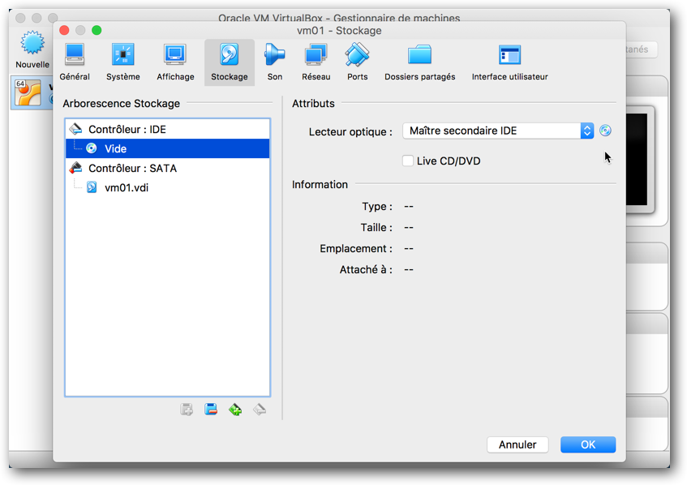The height and width of the screenshot is (485, 687).
Task: Close the vm01 Stockage dialog
Action: [64, 30]
